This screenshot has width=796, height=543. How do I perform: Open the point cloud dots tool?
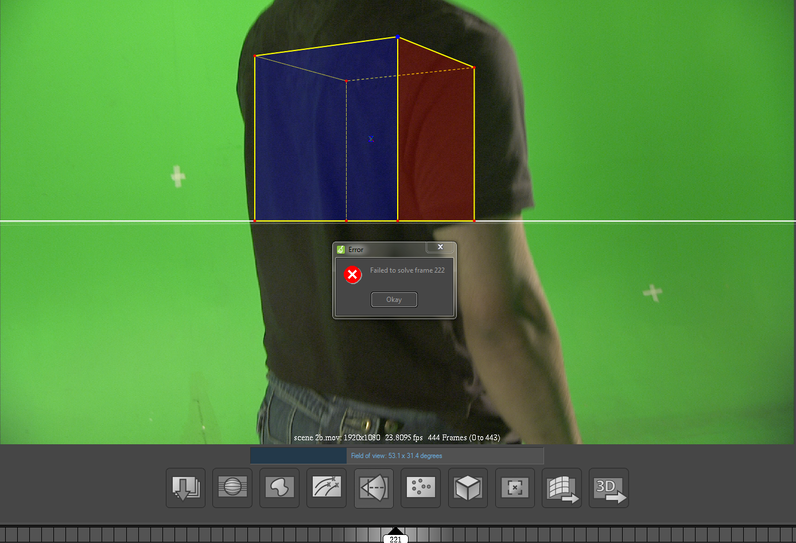click(421, 488)
